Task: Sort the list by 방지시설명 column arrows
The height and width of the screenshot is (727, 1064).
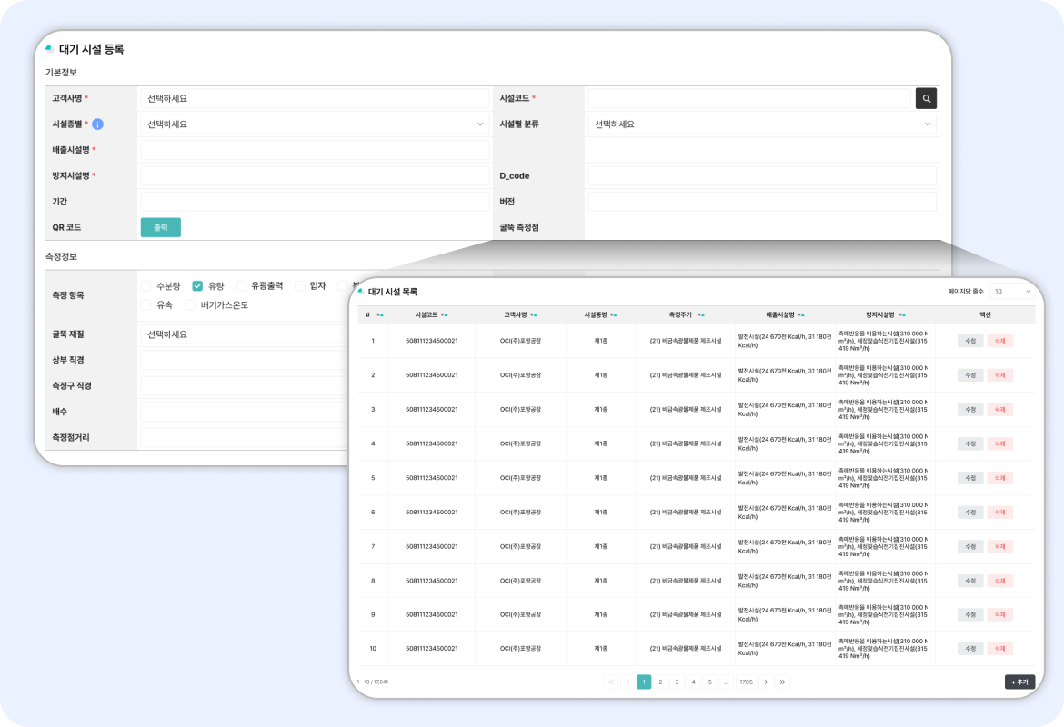Action: pos(902,314)
